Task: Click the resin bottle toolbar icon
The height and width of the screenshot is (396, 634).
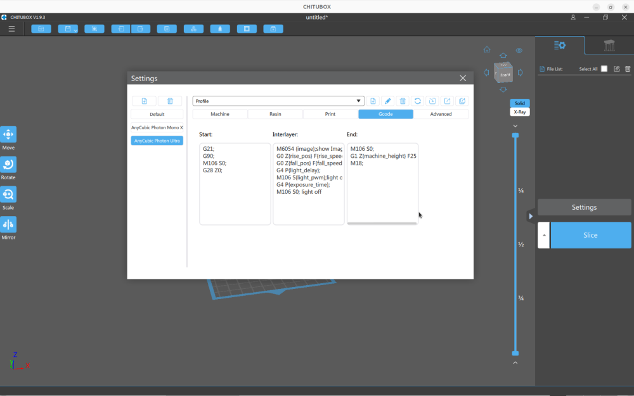Action: coord(220,29)
